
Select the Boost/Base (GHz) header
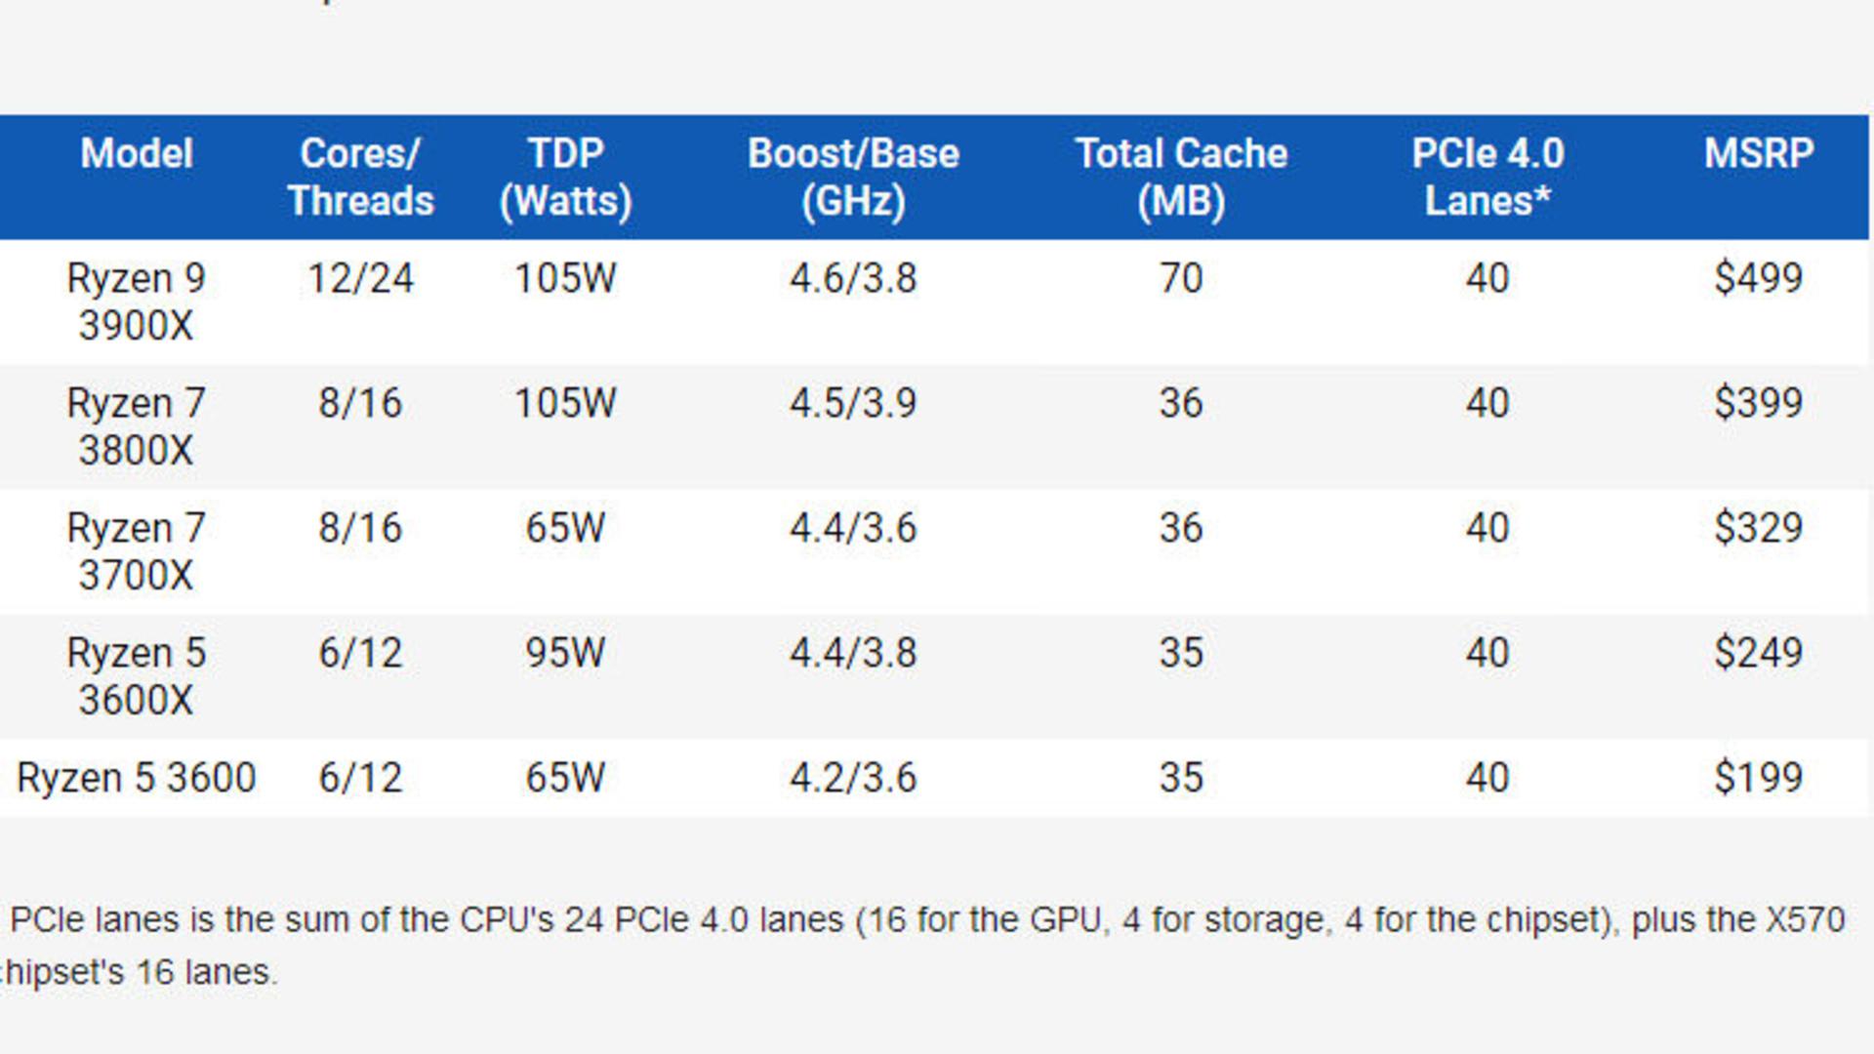pos(853,178)
